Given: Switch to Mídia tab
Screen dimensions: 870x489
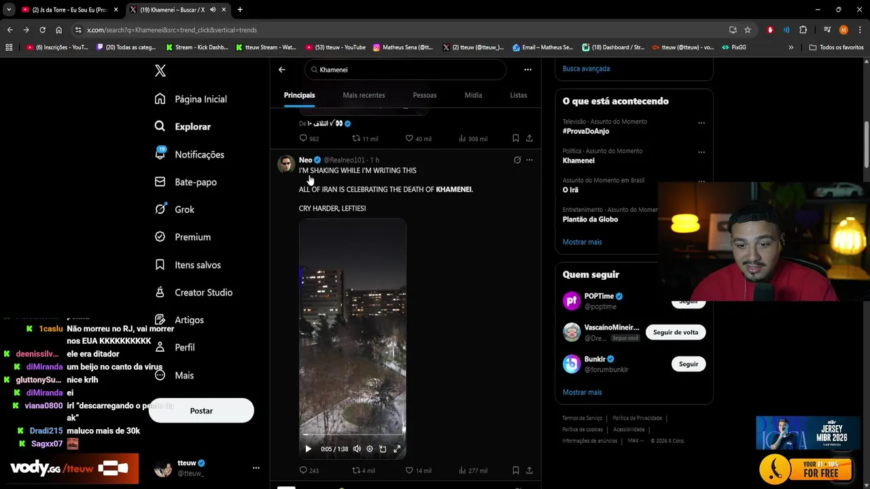Looking at the screenshot, I should pyautogui.click(x=473, y=95).
